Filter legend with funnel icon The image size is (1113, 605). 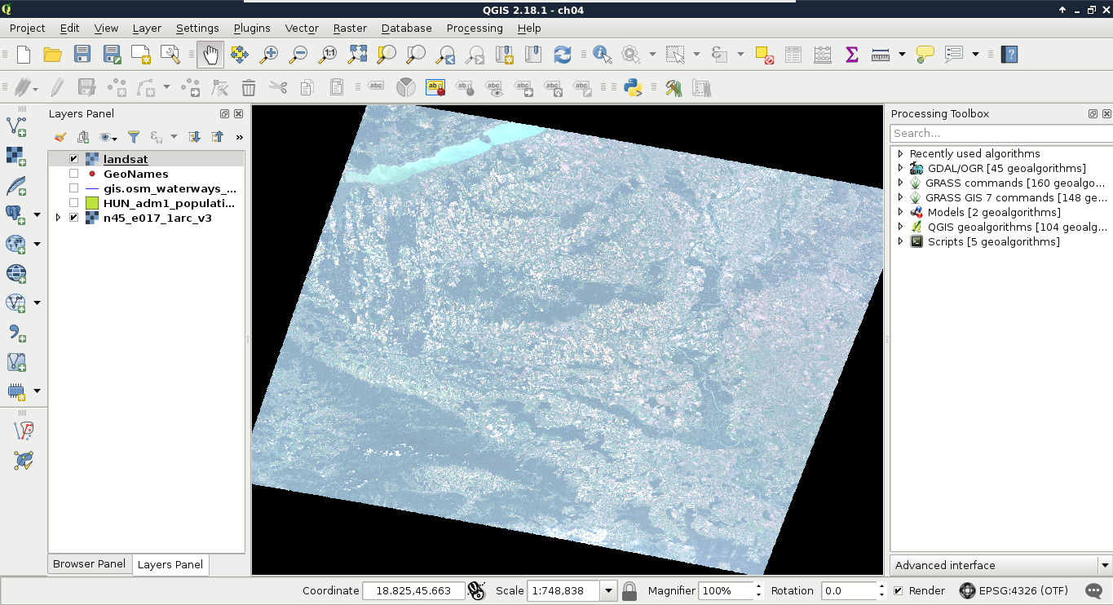click(134, 137)
